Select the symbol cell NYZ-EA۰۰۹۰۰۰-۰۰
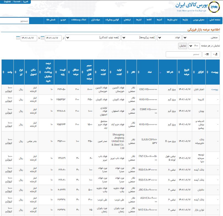This screenshot has height=216, width=223. pos(148,210)
